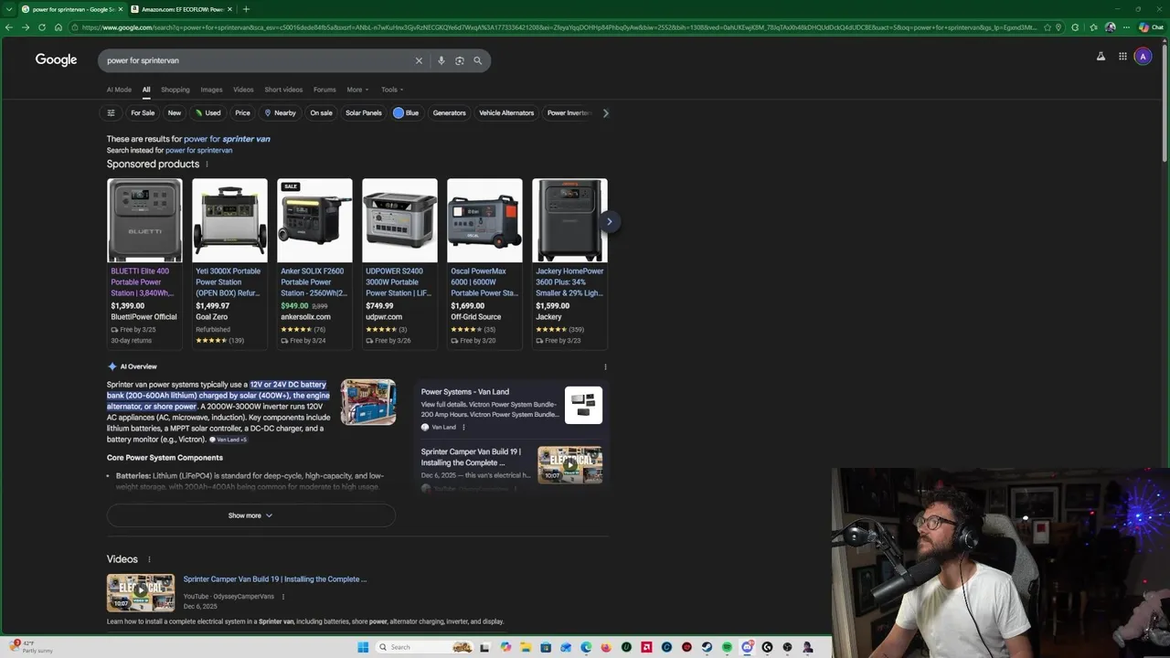The height and width of the screenshot is (658, 1170).
Task: Toggle the Solar Panels filter chip
Action: (364, 113)
